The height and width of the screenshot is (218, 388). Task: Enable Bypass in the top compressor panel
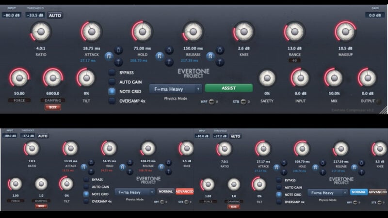[112, 73]
